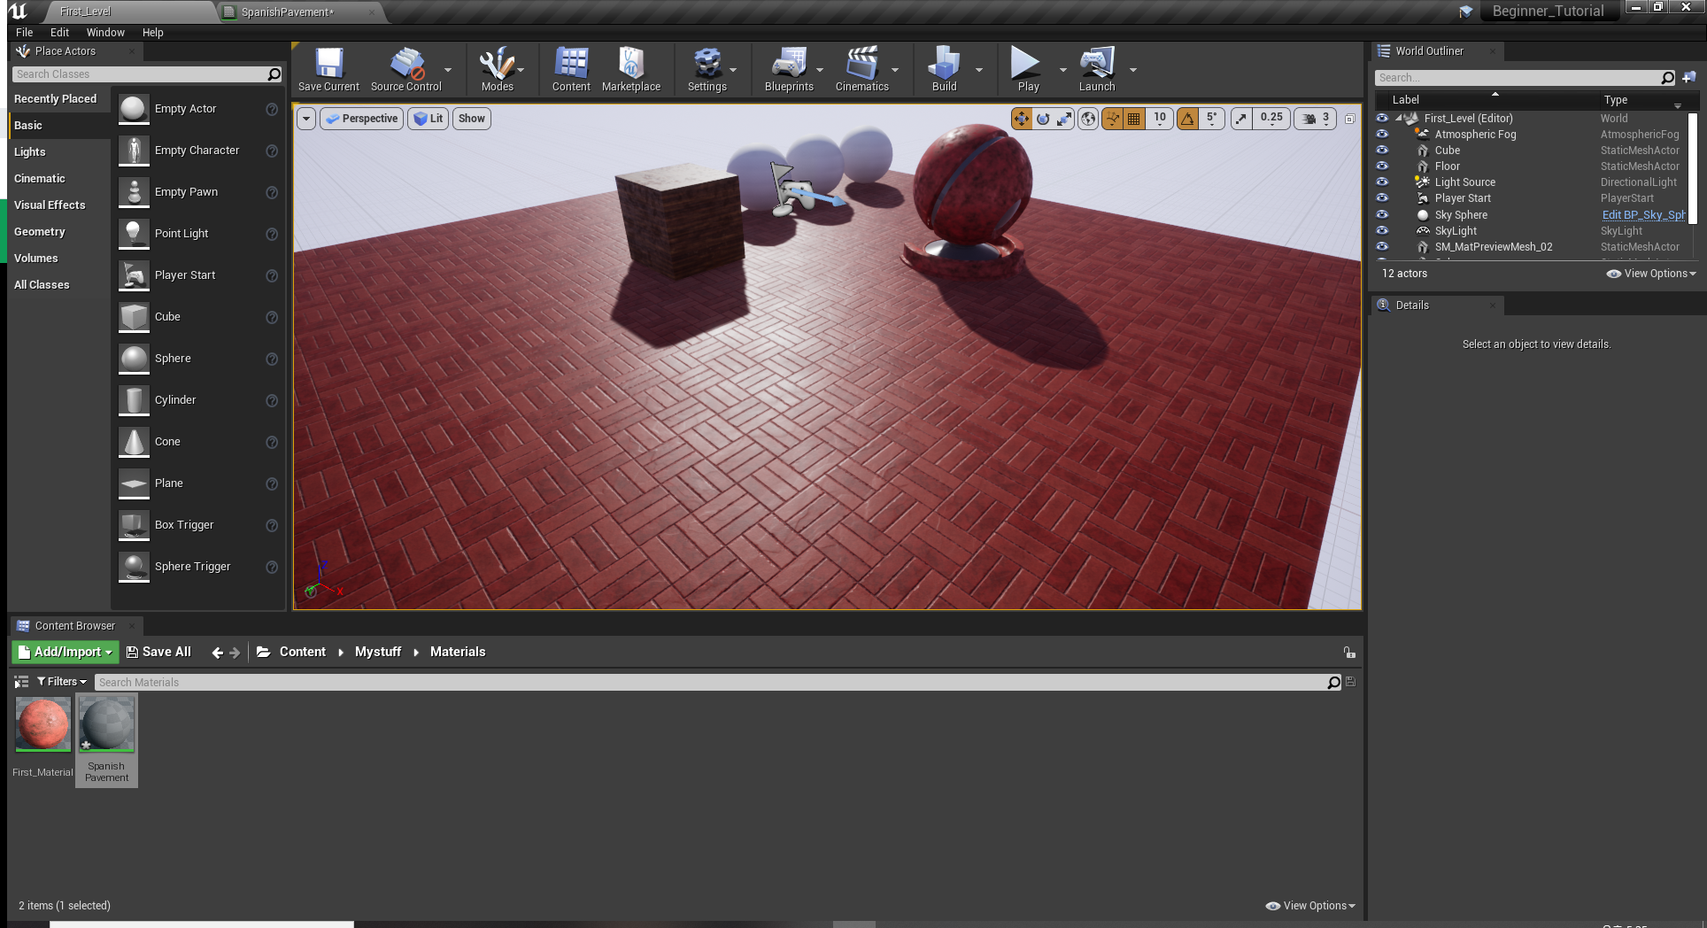Open World Outliner View Options dropdown

(x=1651, y=274)
